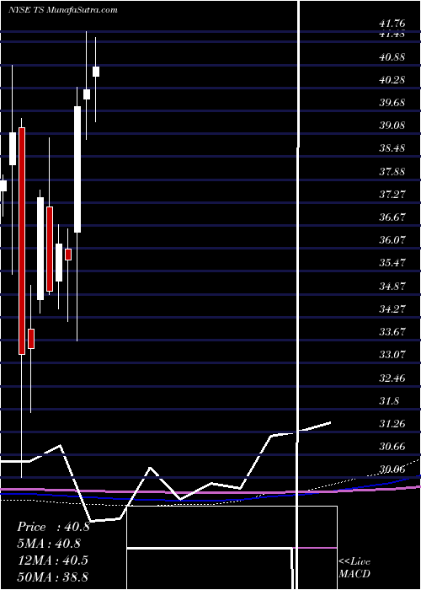Click the 40.28 price axis label

pos(392,80)
